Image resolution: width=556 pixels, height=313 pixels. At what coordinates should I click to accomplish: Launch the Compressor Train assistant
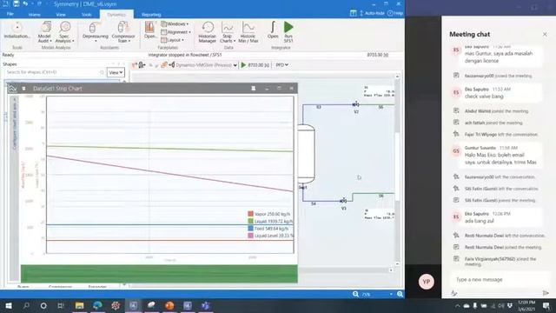(123, 32)
